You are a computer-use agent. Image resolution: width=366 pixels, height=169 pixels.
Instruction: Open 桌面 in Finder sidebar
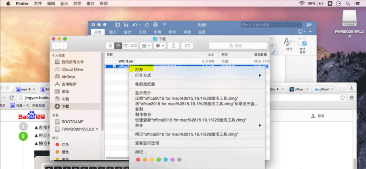click(65, 92)
